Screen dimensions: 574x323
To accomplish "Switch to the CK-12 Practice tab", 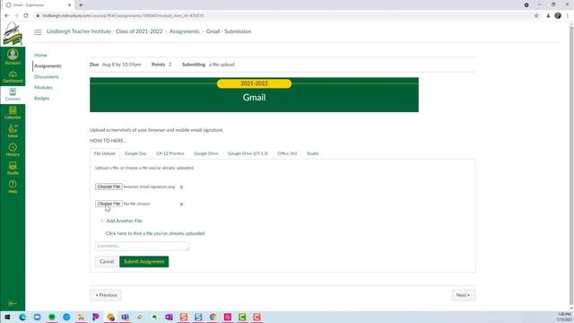I will (x=170, y=153).
